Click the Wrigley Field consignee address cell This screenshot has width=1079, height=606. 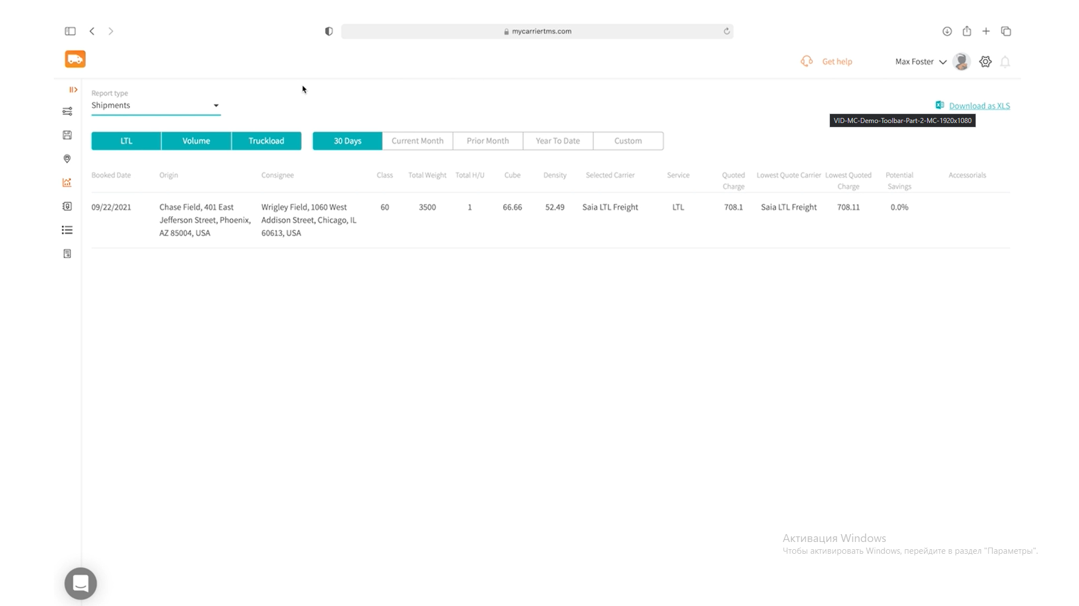pyautogui.click(x=309, y=220)
